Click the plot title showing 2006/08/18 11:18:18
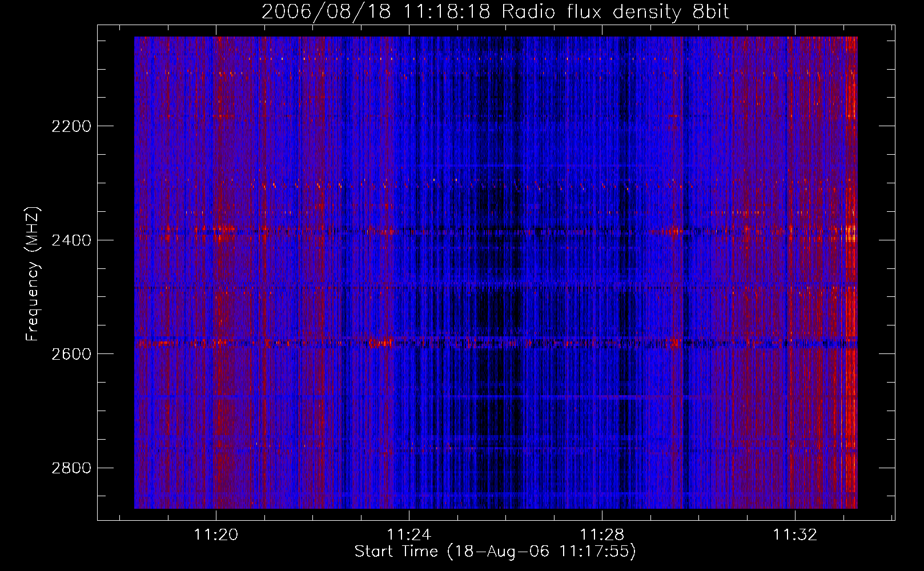 pyautogui.click(x=495, y=12)
